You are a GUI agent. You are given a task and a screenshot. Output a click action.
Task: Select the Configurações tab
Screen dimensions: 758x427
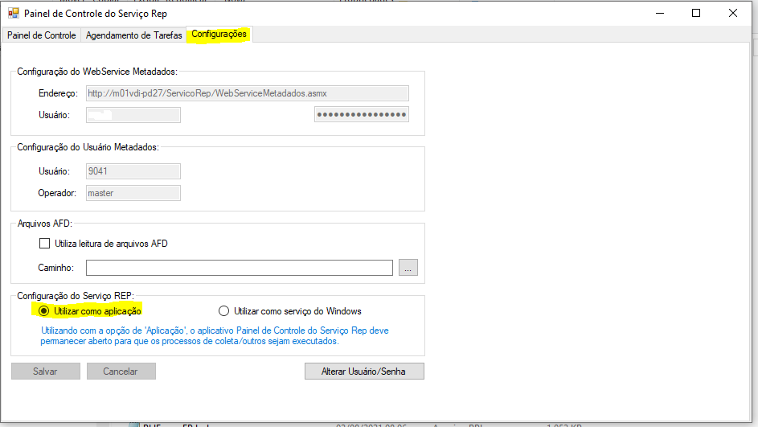[219, 35]
